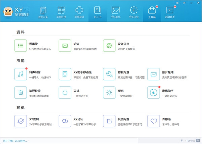The width and height of the screenshot is (202, 144).
Task: Click the task count 0 badge
Action: [x=198, y=141]
